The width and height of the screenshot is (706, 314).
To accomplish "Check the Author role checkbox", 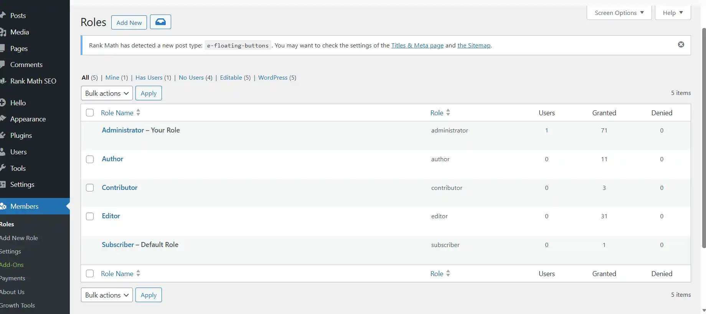I will [x=90, y=159].
